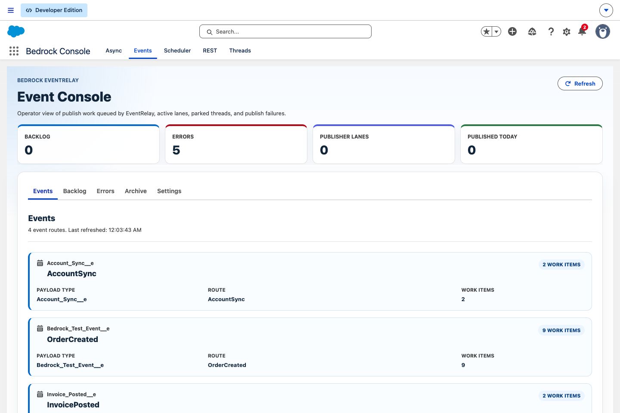Select the Events sub-tab in the console
The height and width of the screenshot is (413, 620).
tap(43, 191)
